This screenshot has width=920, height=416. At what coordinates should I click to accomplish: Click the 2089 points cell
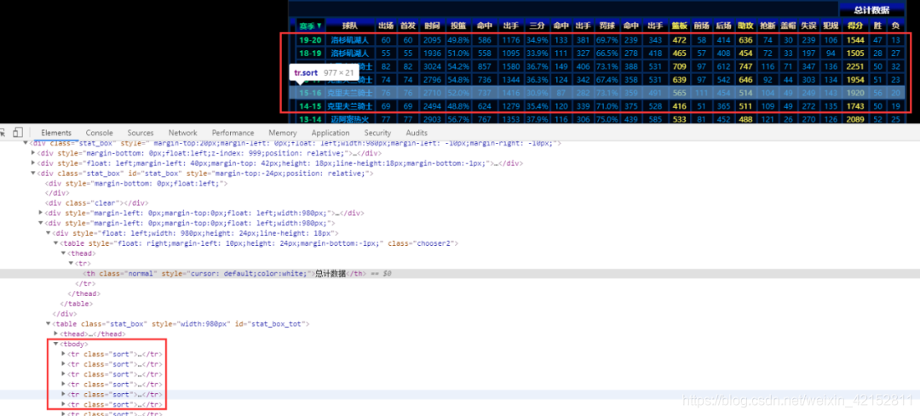(x=855, y=119)
